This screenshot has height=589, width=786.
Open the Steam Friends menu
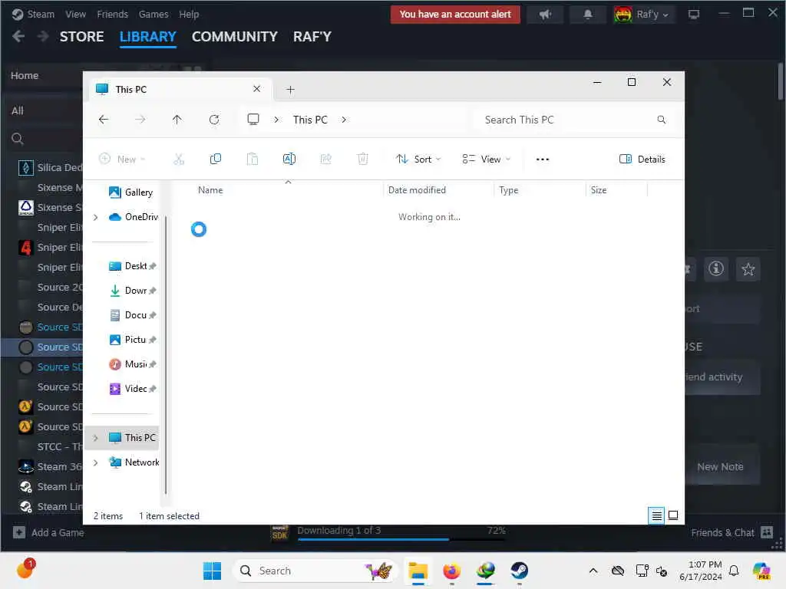click(112, 15)
